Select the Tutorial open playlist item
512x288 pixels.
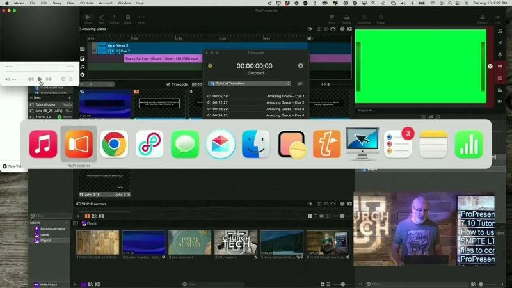pos(51,104)
